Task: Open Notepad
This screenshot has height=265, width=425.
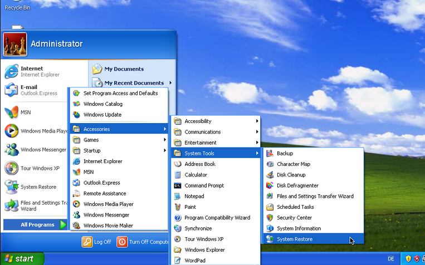Action: [x=216, y=196]
